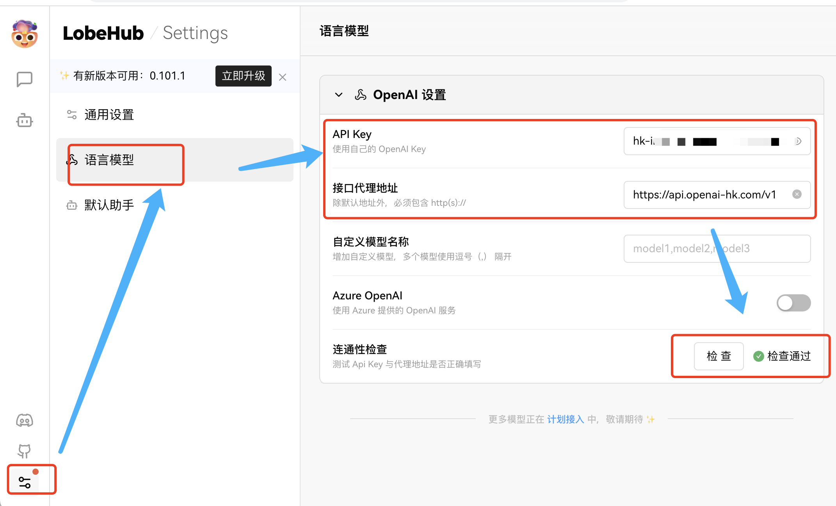Open the Discord community icon
The image size is (836, 506).
pyautogui.click(x=25, y=421)
